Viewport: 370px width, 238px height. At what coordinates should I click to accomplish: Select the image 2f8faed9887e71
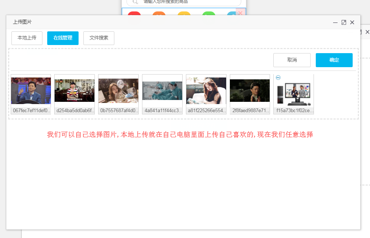click(x=250, y=91)
